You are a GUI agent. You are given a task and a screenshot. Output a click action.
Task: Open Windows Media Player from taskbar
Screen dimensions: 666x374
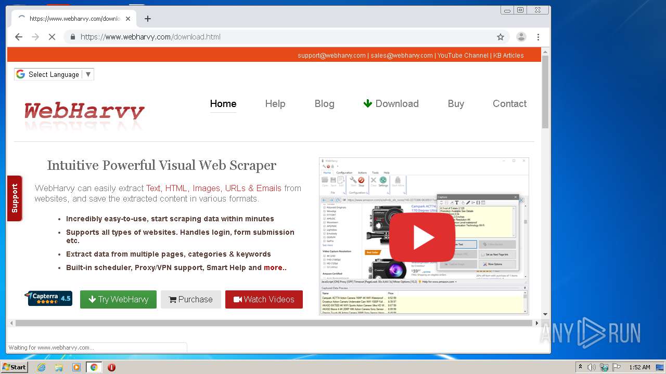[x=76, y=367]
